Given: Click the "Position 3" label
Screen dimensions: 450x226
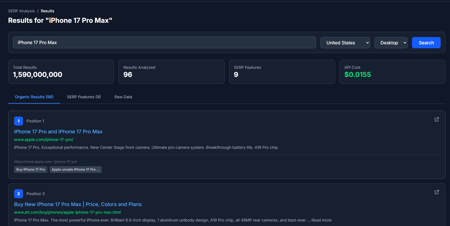Looking at the screenshot, I should pos(35,194).
